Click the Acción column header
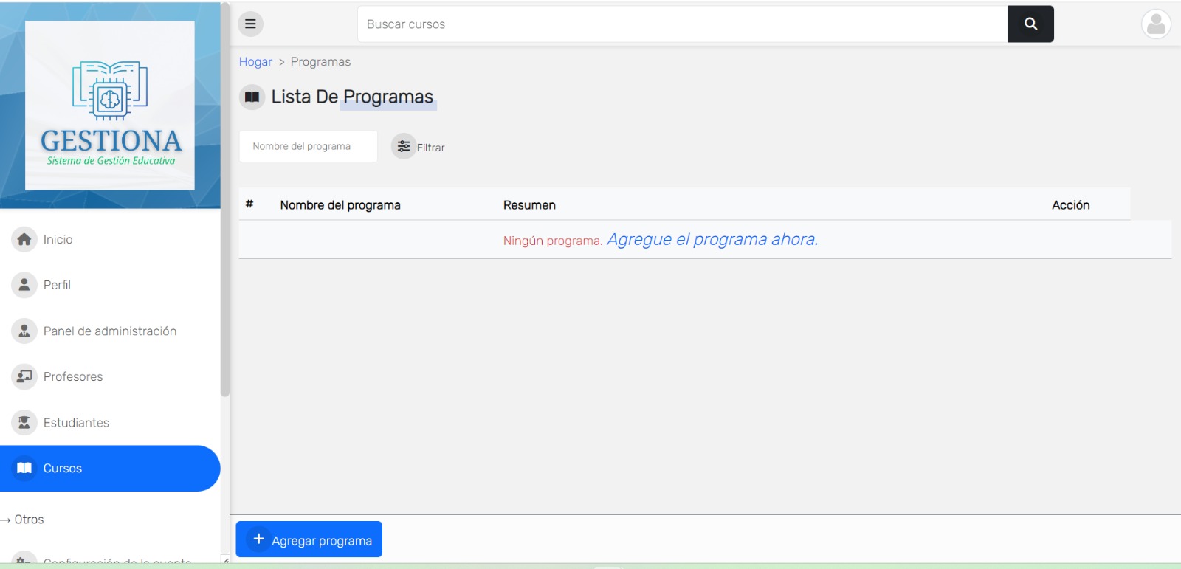 pyautogui.click(x=1071, y=205)
